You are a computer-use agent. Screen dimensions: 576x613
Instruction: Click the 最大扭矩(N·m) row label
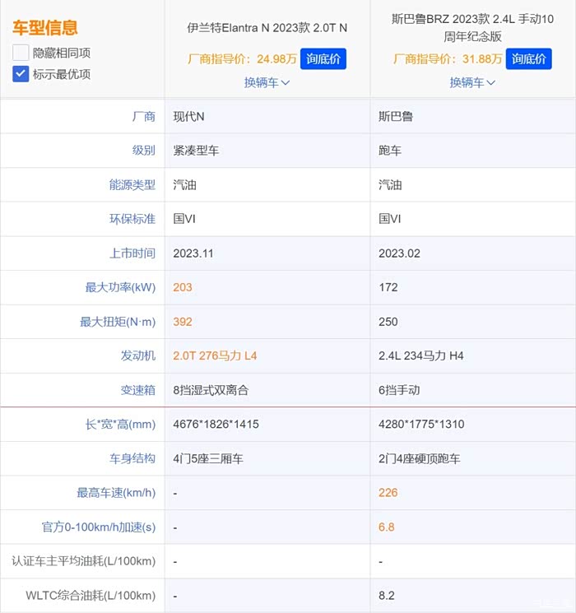click(x=118, y=322)
